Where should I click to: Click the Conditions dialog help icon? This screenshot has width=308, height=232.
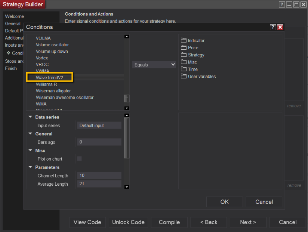point(273,27)
